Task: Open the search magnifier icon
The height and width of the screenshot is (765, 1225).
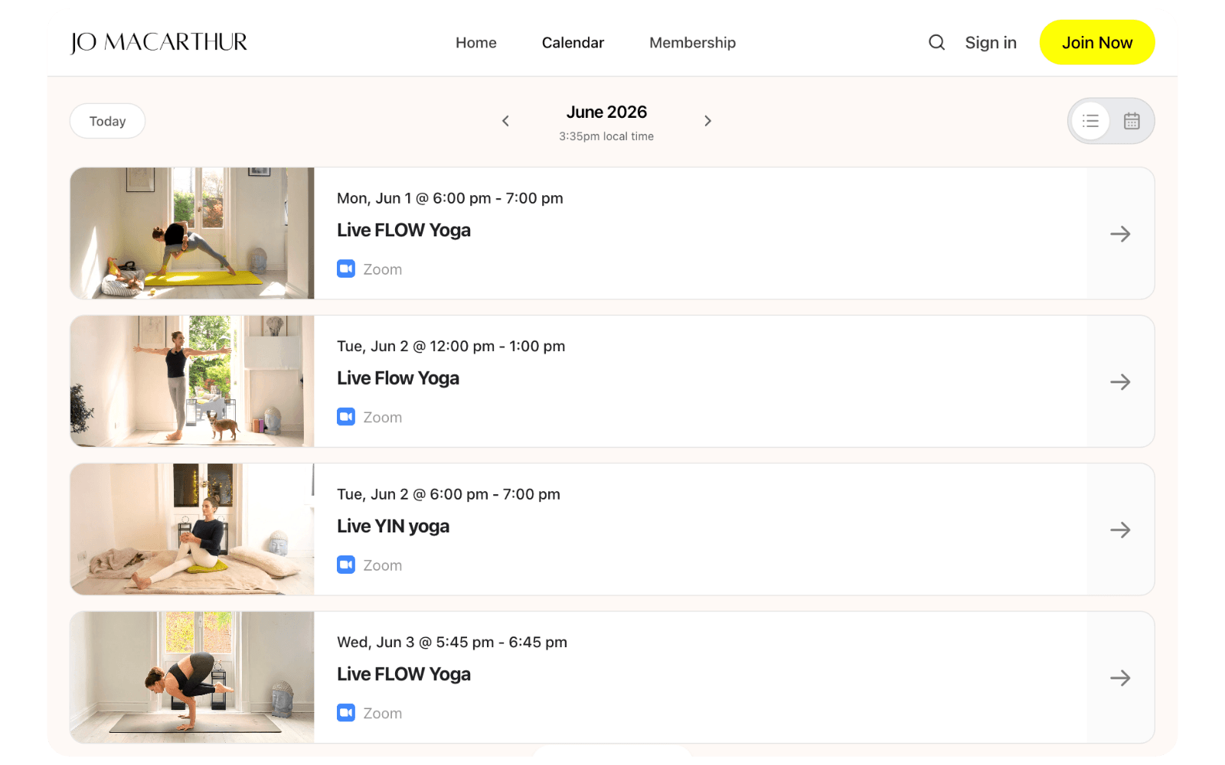Action: point(936,43)
